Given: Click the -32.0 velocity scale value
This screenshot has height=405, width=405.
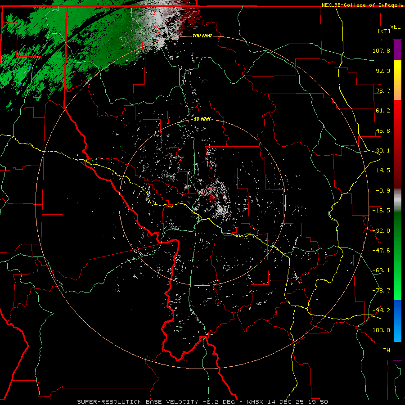Looking at the screenshot, I should 381,231.
